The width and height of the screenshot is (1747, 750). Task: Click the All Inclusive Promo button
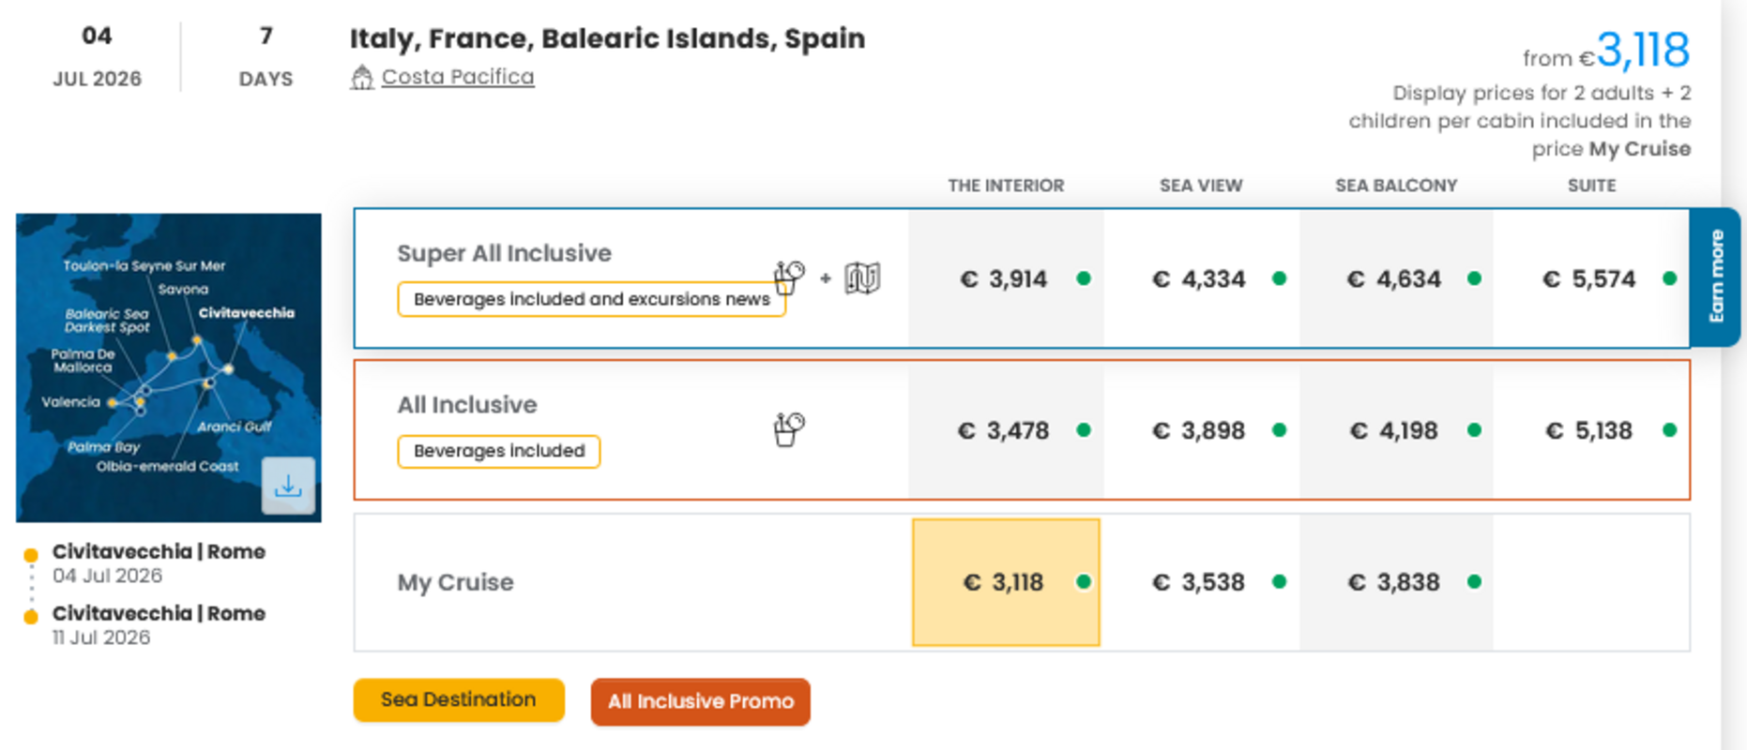[700, 702]
